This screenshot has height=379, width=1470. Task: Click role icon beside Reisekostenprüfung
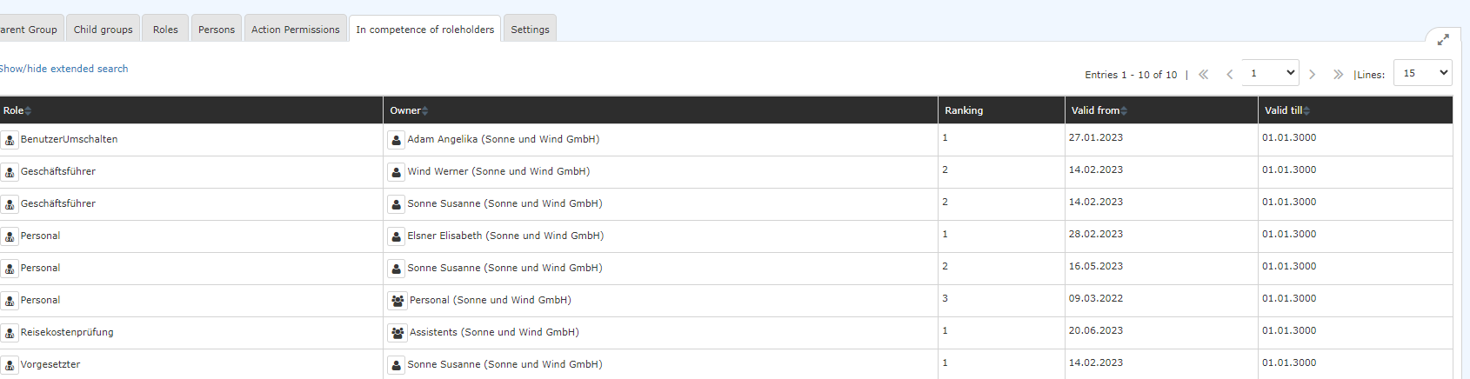pyautogui.click(x=10, y=333)
